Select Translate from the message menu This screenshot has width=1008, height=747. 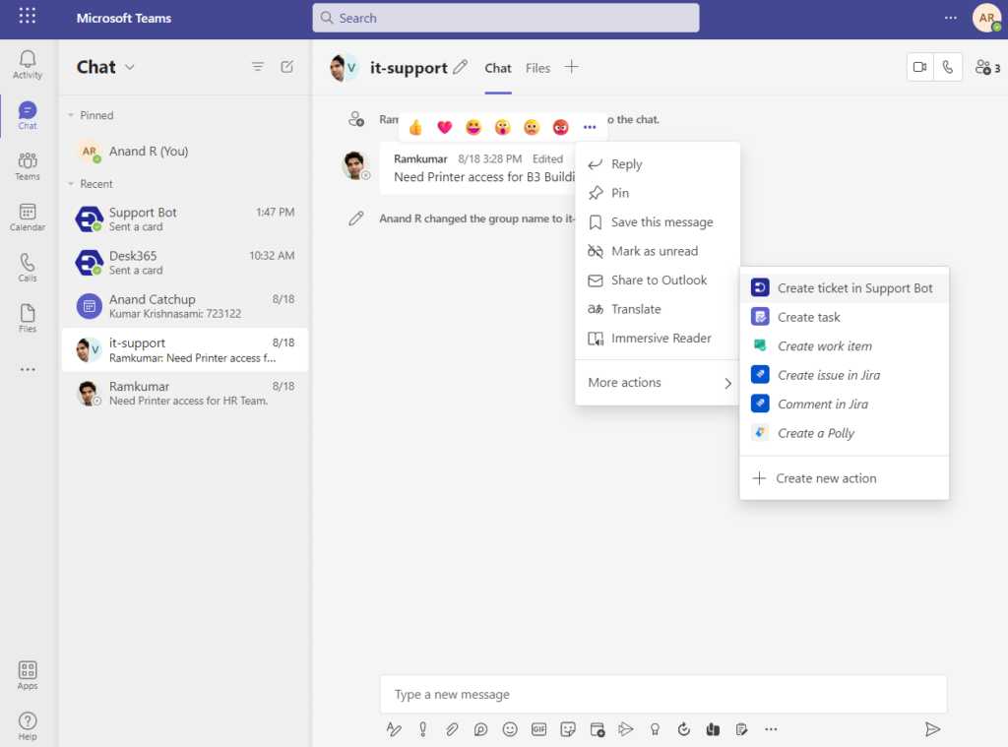point(634,309)
